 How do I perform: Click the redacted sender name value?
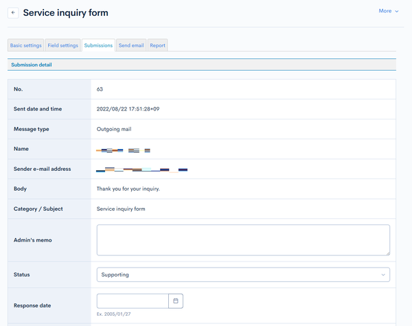tap(123, 150)
